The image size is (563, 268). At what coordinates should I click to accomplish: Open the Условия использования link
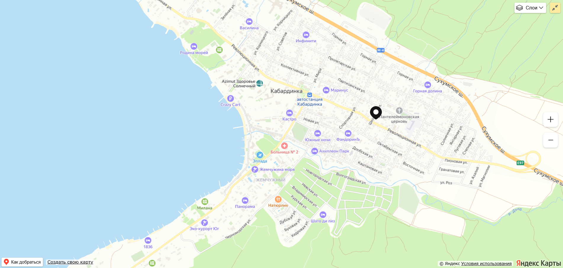[x=486, y=264]
